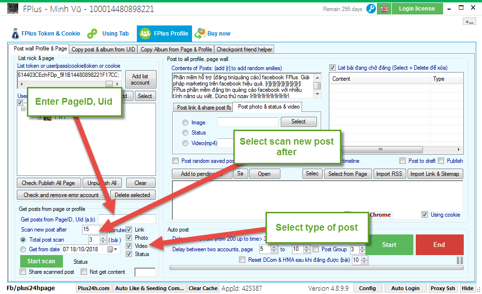Adjust the Post Group count spinner
Image resolution: width=482 pixels, height=294 pixels.
[362, 249]
